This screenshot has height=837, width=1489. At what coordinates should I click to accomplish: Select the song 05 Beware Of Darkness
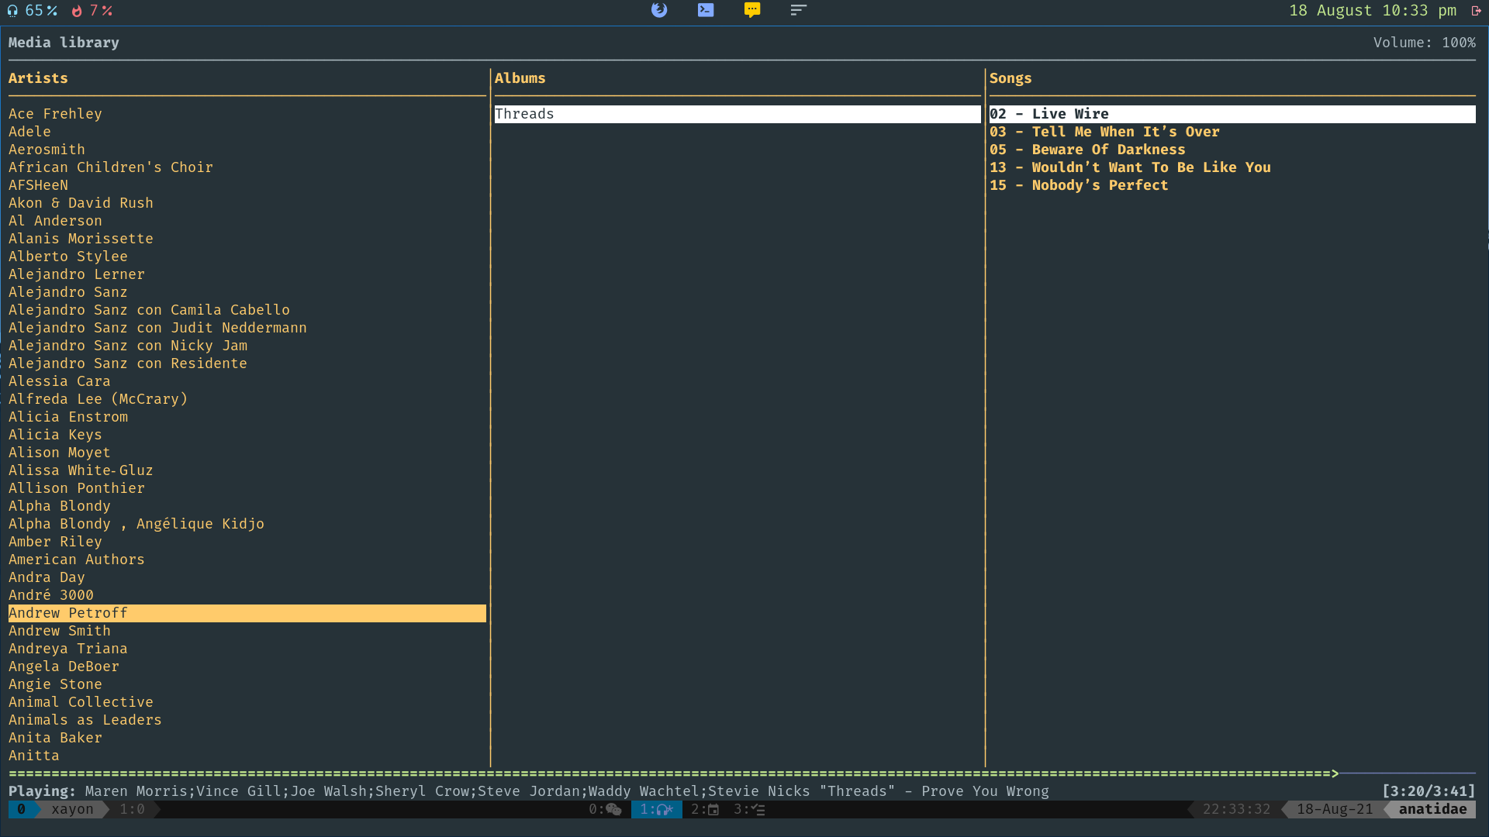click(x=1087, y=150)
